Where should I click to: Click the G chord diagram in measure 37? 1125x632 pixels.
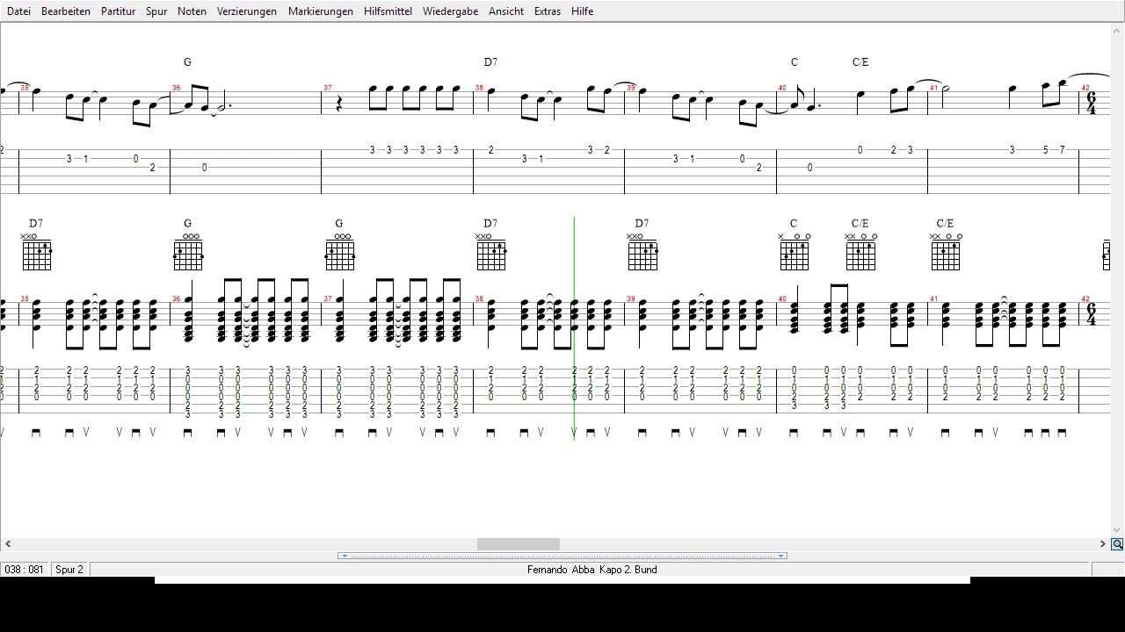coord(339,253)
